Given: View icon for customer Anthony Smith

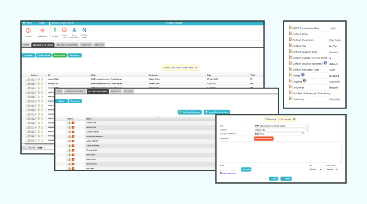Looking at the screenshot, I should (67, 132).
